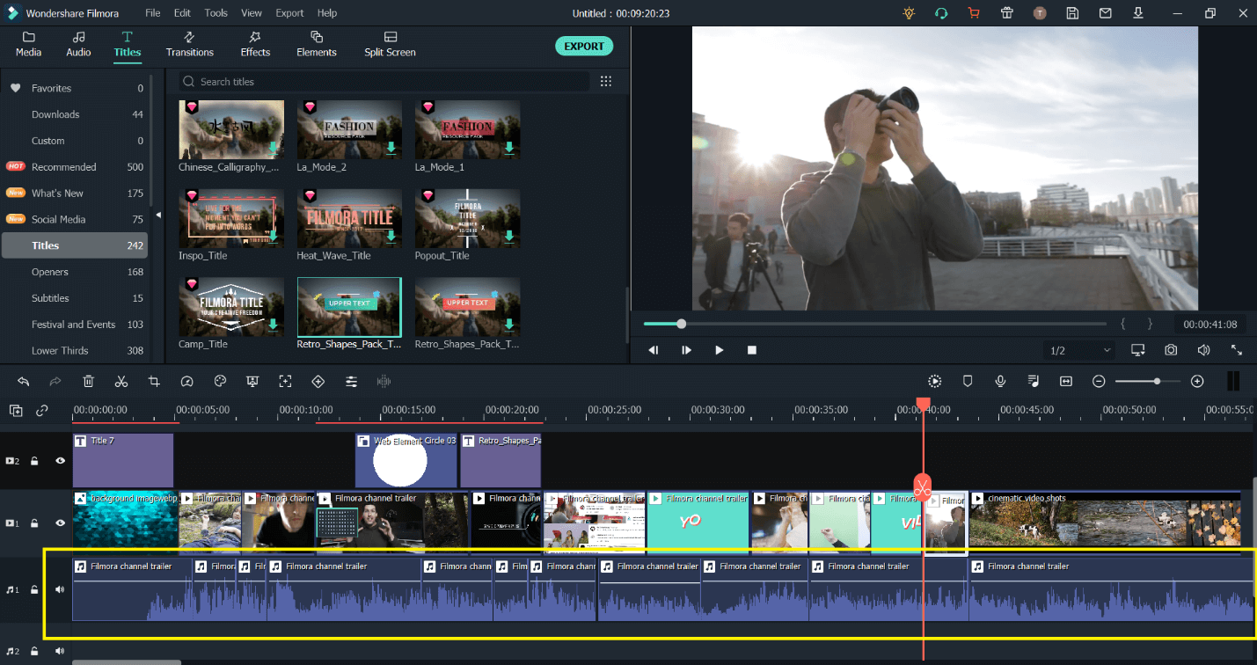The width and height of the screenshot is (1257, 665).
Task: Add a marker with shield icon
Action: pos(968,381)
